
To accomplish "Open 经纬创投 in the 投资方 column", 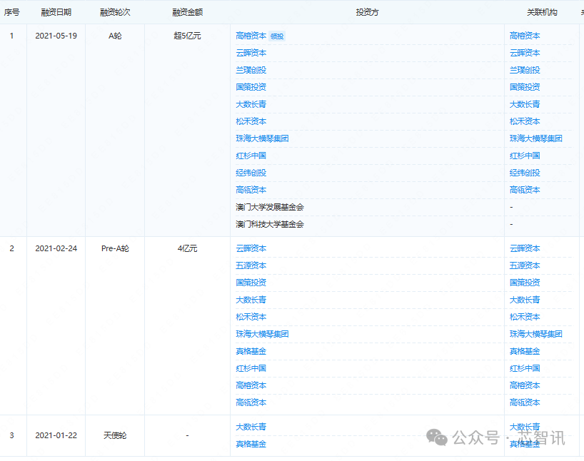I will tap(251, 173).
